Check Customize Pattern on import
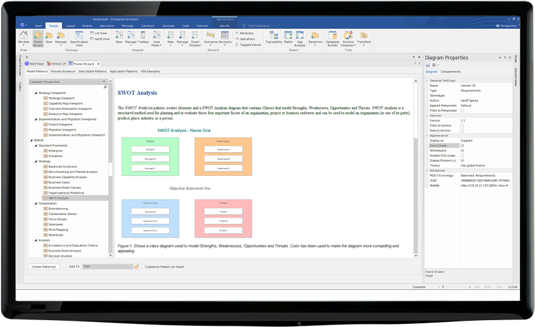535x327 pixels. point(142,267)
